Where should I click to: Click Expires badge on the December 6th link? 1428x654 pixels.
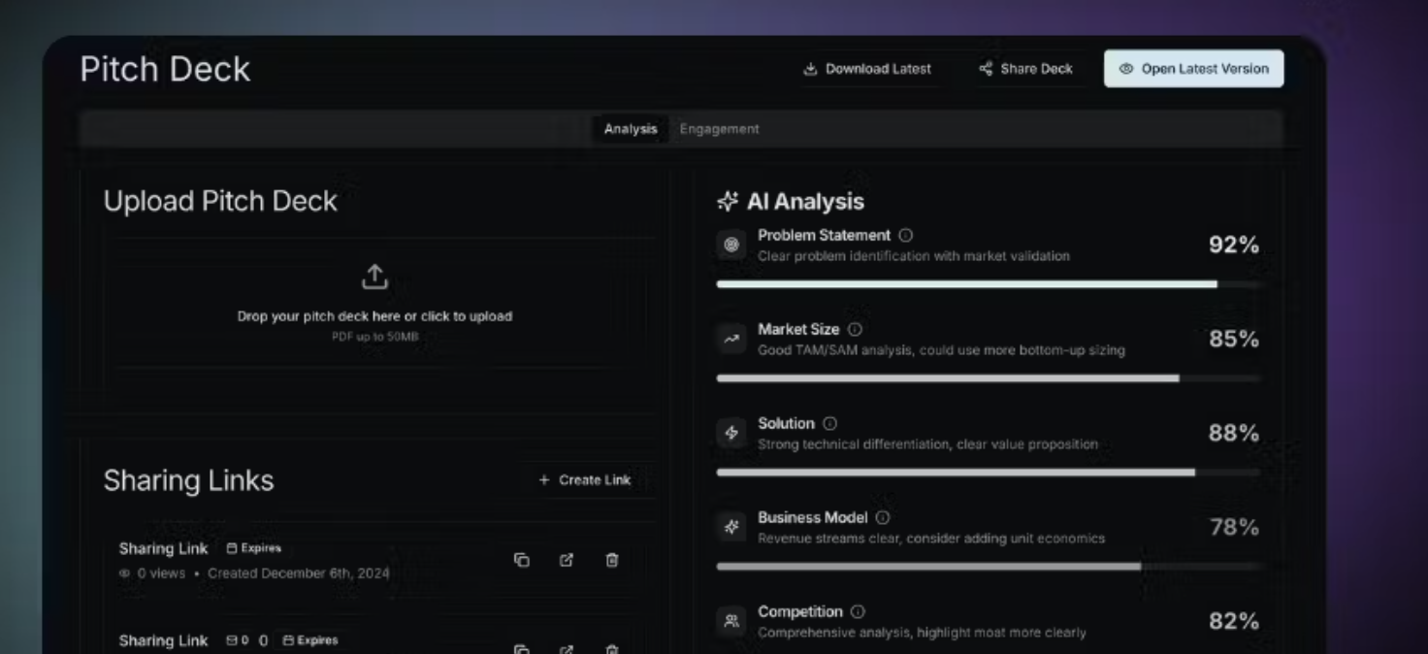point(253,548)
